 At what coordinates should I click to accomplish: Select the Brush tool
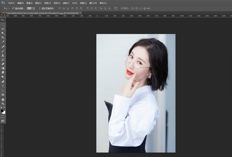pos(3,51)
